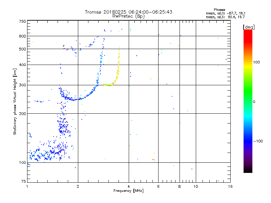The width and height of the screenshot is (271, 203).
Task: Click the 'Stationary phase Virtual Height [km]' axis label
Action: pos(15,102)
